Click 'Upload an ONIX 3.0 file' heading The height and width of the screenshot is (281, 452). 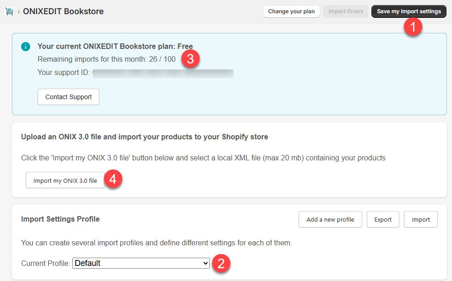pos(144,137)
